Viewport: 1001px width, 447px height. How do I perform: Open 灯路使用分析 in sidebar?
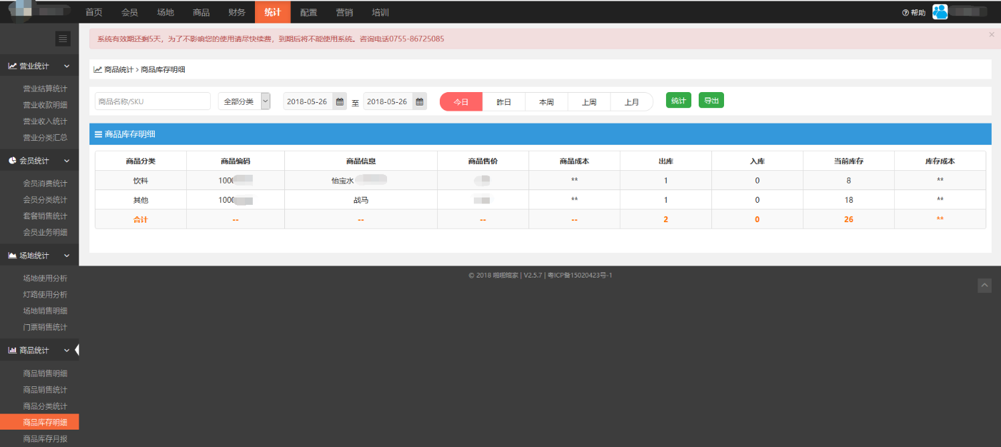tap(45, 294)
